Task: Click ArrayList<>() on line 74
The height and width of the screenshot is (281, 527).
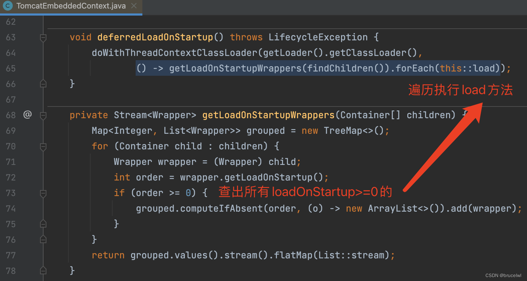Action: coord(404,208)
